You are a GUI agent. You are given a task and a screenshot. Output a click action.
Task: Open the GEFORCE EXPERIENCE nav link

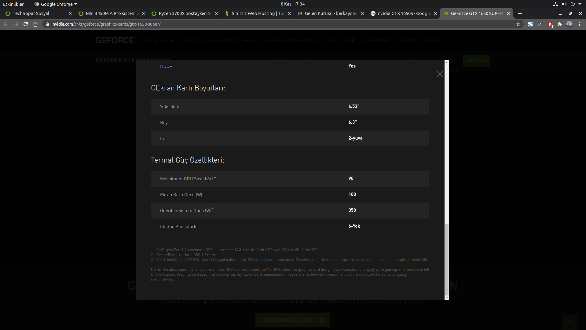pyautogui.click(x=291, y=40)
